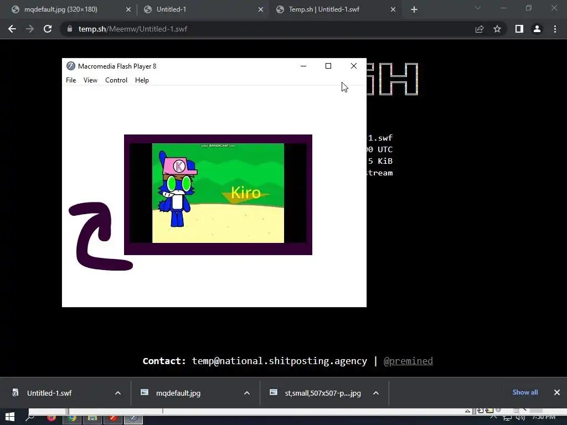Open the st,small,507x507 jpg download
The image size is (567, 425).
click(x=323, y=393)
